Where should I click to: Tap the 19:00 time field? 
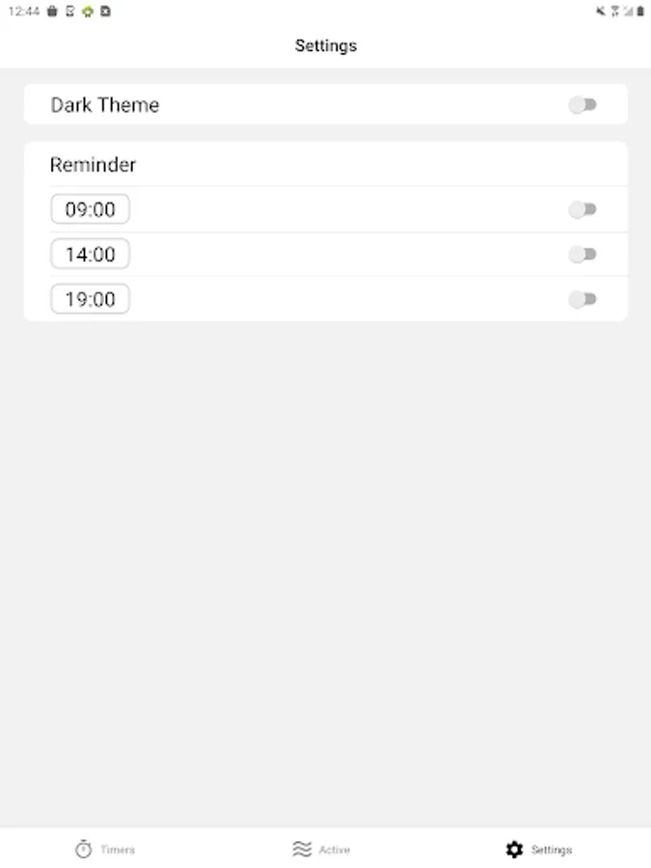point(90,299)
